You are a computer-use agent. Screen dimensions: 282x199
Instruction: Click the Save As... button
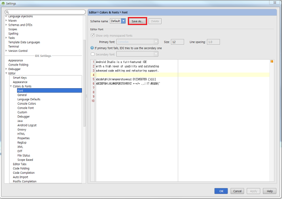coord(137,21)
